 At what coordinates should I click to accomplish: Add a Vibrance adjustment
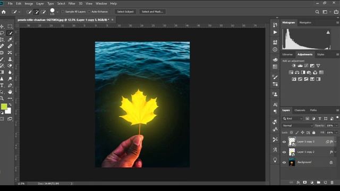pyautogui.click(x=318, y=66)
